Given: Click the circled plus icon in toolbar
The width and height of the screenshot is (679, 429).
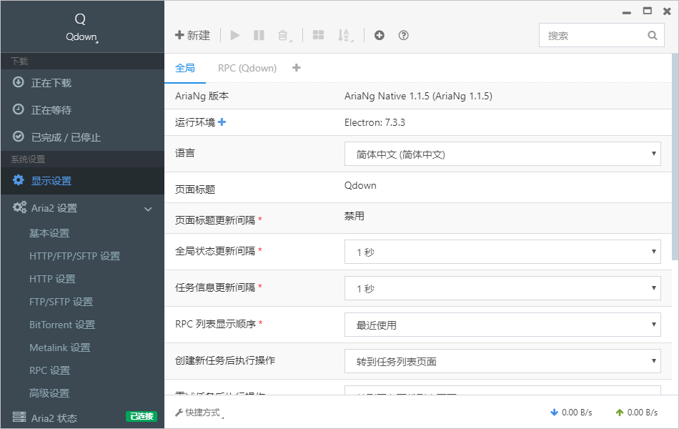Looking at the screenshot, I should (380, 35).
